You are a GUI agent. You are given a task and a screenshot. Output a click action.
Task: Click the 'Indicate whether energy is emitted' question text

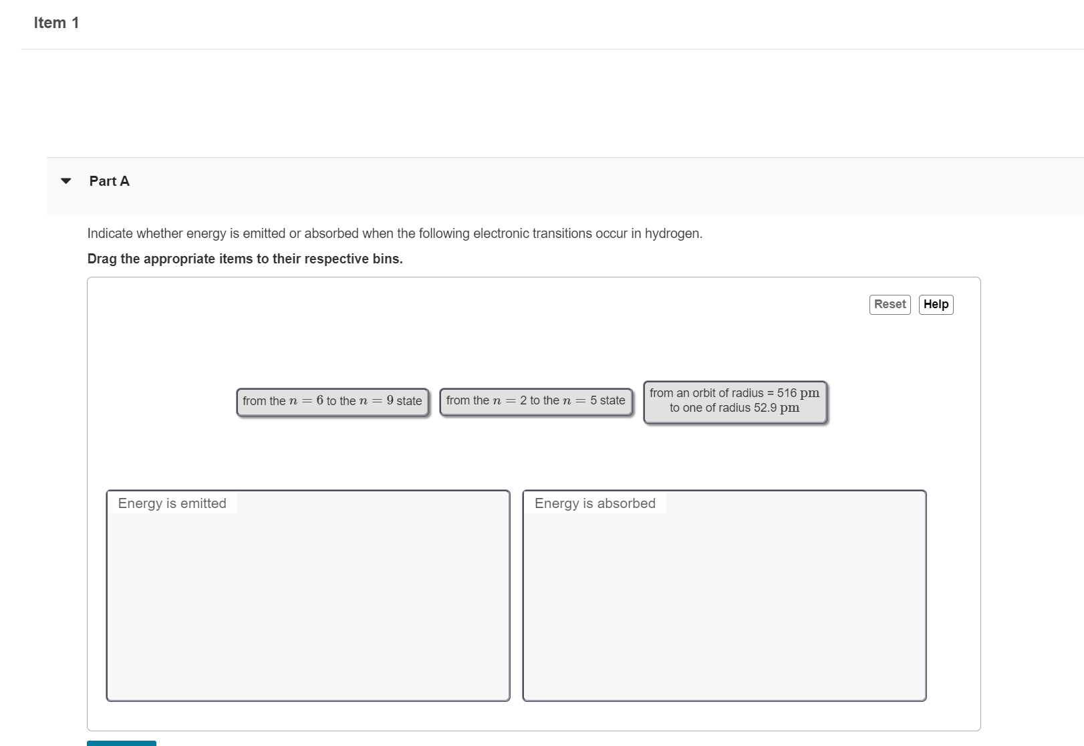[395, 233]
